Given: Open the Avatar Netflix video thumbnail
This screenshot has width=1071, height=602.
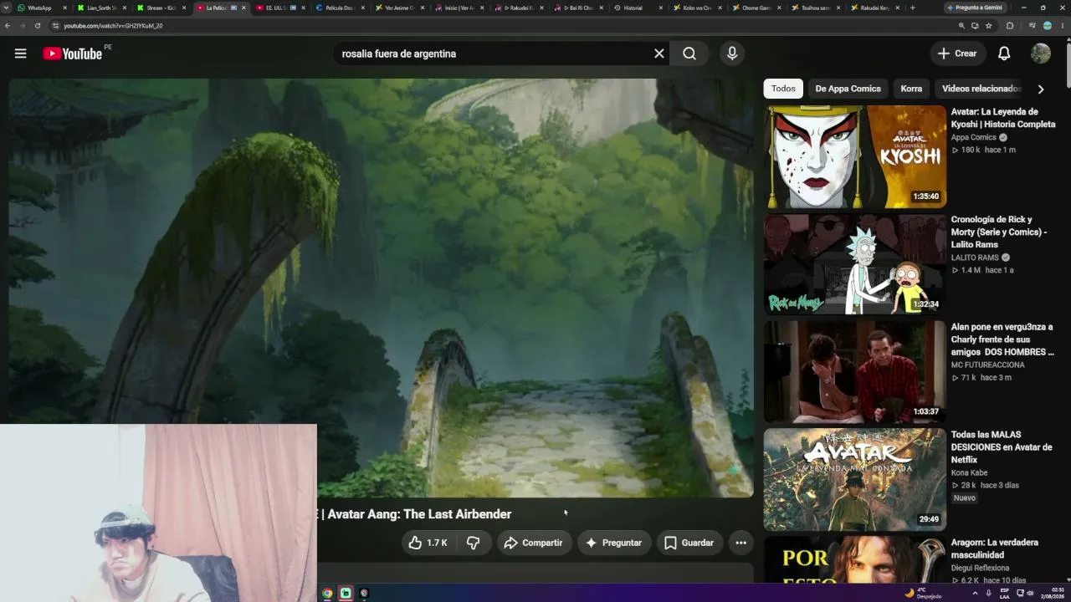Looking at the screenshot, I should pyautogui.click(x=854, y=479).
